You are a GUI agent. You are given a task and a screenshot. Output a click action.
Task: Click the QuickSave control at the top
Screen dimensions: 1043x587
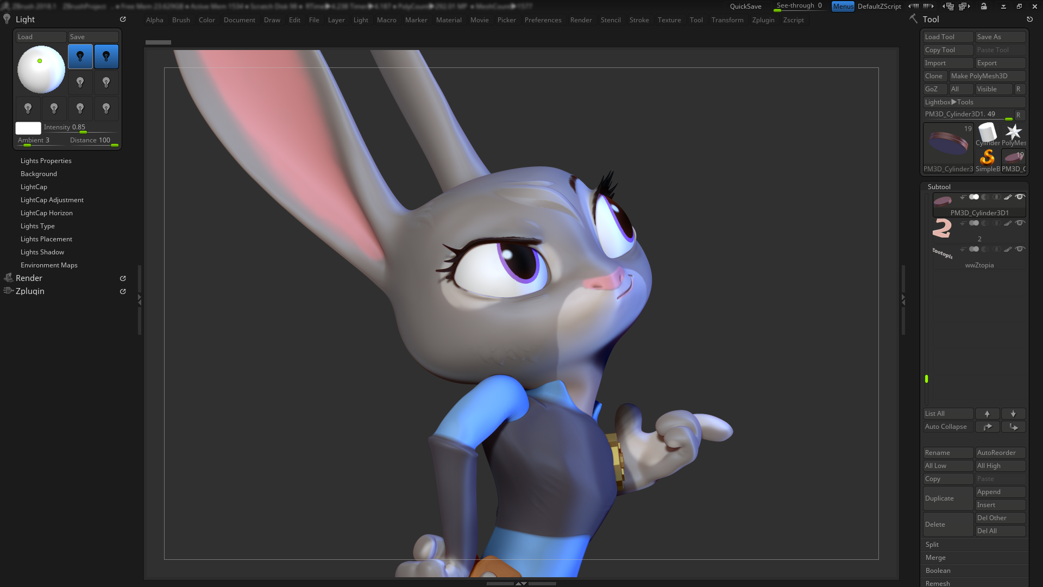tap(745, 6)
